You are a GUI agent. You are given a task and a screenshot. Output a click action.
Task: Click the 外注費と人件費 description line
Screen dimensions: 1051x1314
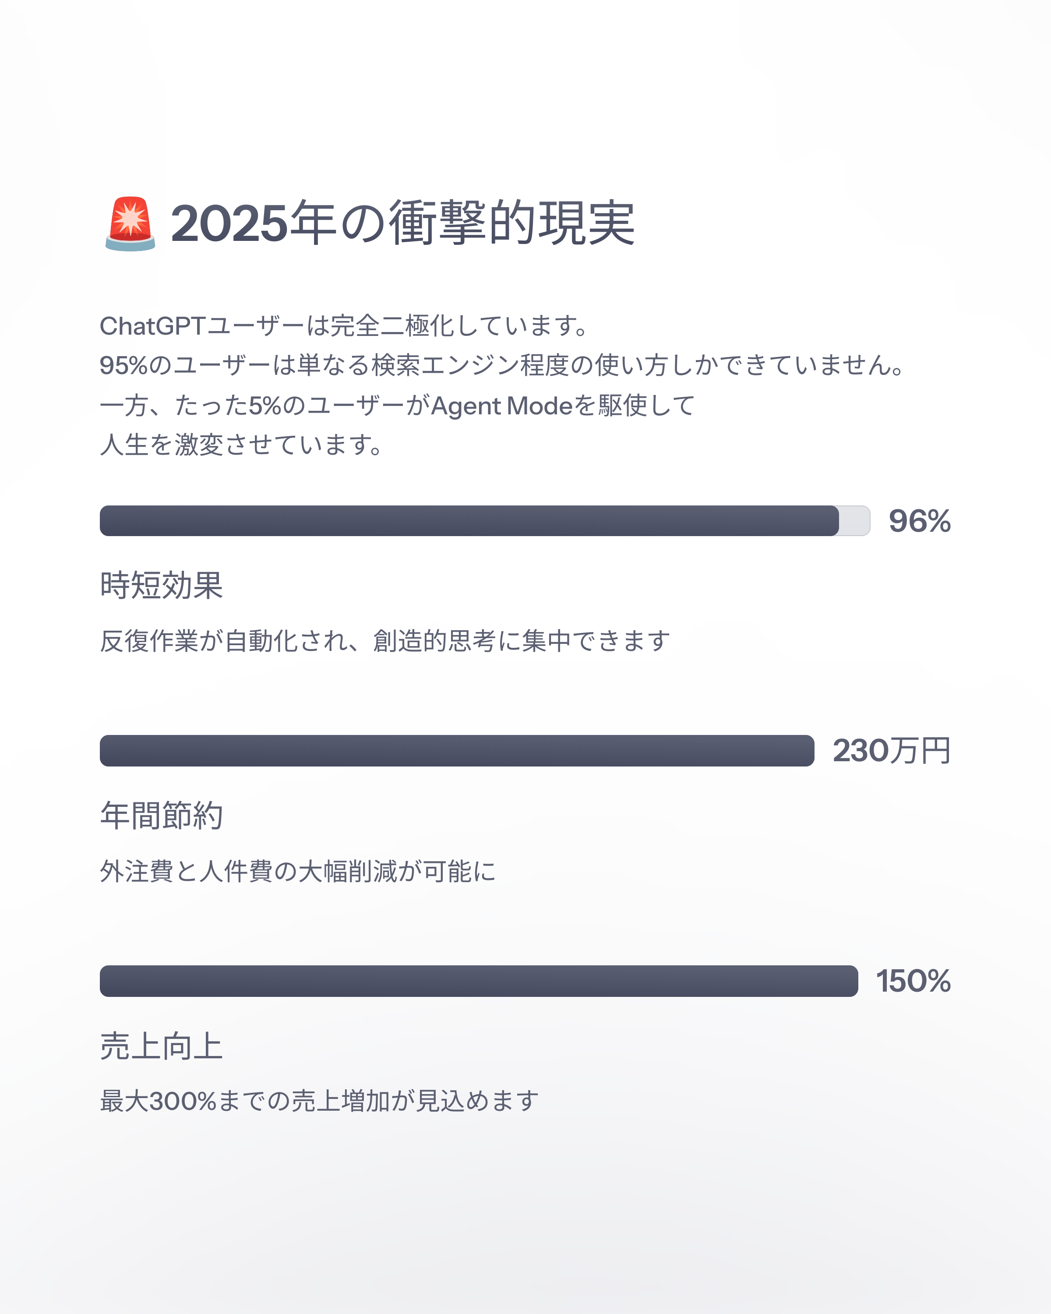pyautogui.click(x=298, y=871)
